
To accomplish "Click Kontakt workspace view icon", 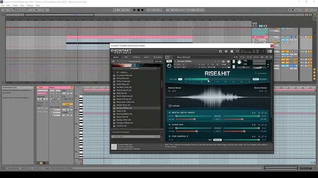I will click(x=232, y=51).
